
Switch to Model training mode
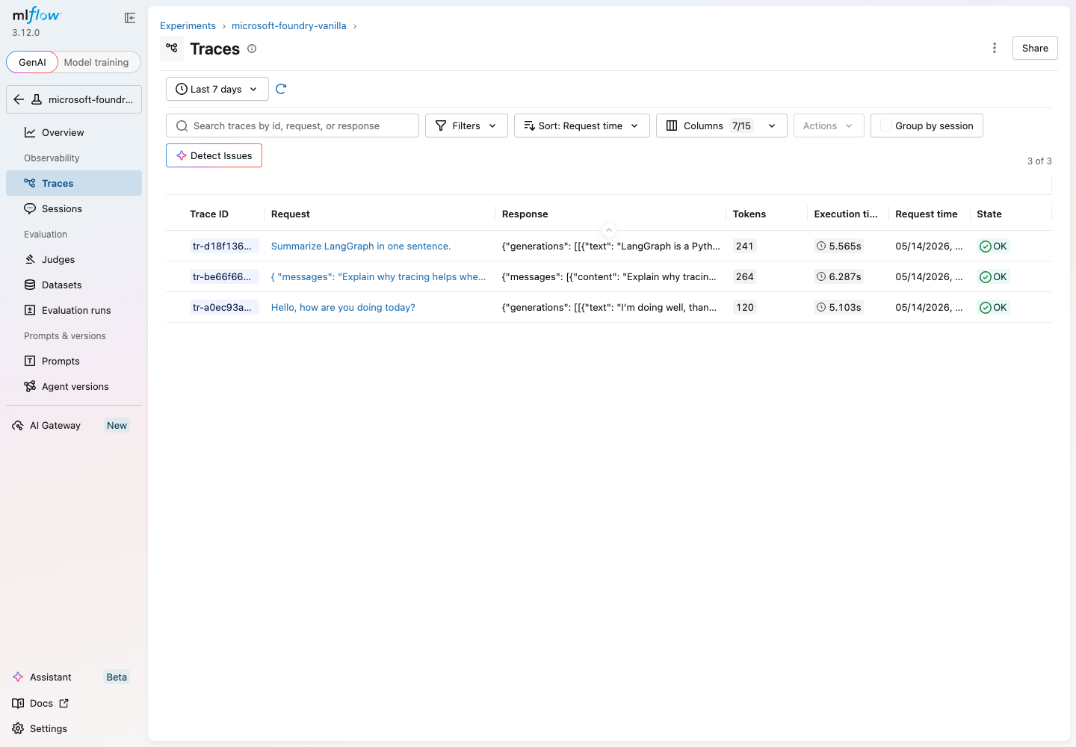click(96, 62)
